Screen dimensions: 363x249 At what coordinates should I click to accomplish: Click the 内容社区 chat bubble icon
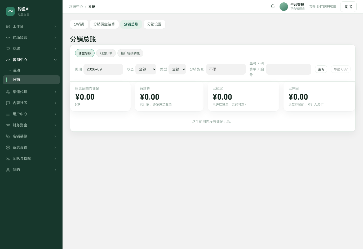click(x=8, y=103)
